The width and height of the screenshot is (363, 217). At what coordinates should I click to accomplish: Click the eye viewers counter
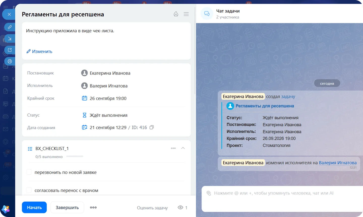point(183,207)
